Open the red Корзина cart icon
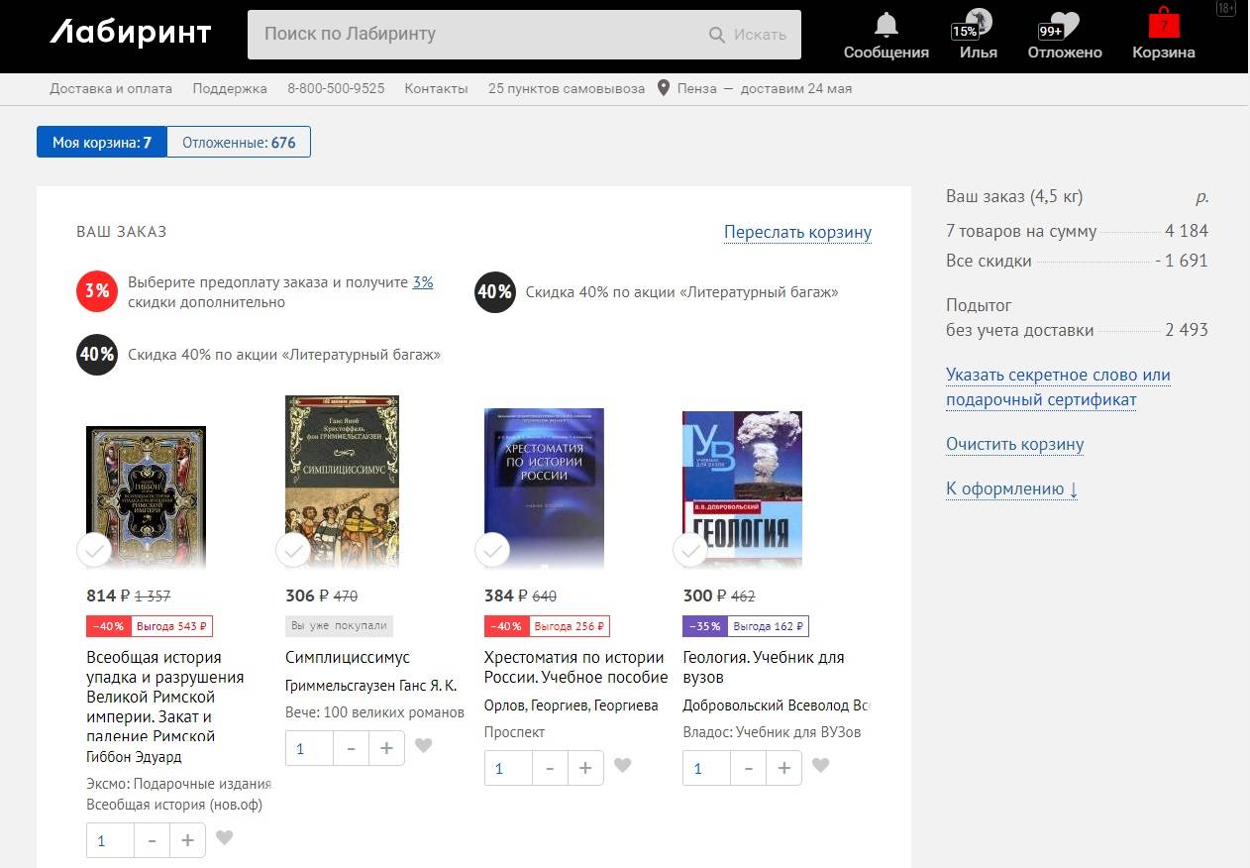Viewport: 1250px width, 868px height. 1164,25
